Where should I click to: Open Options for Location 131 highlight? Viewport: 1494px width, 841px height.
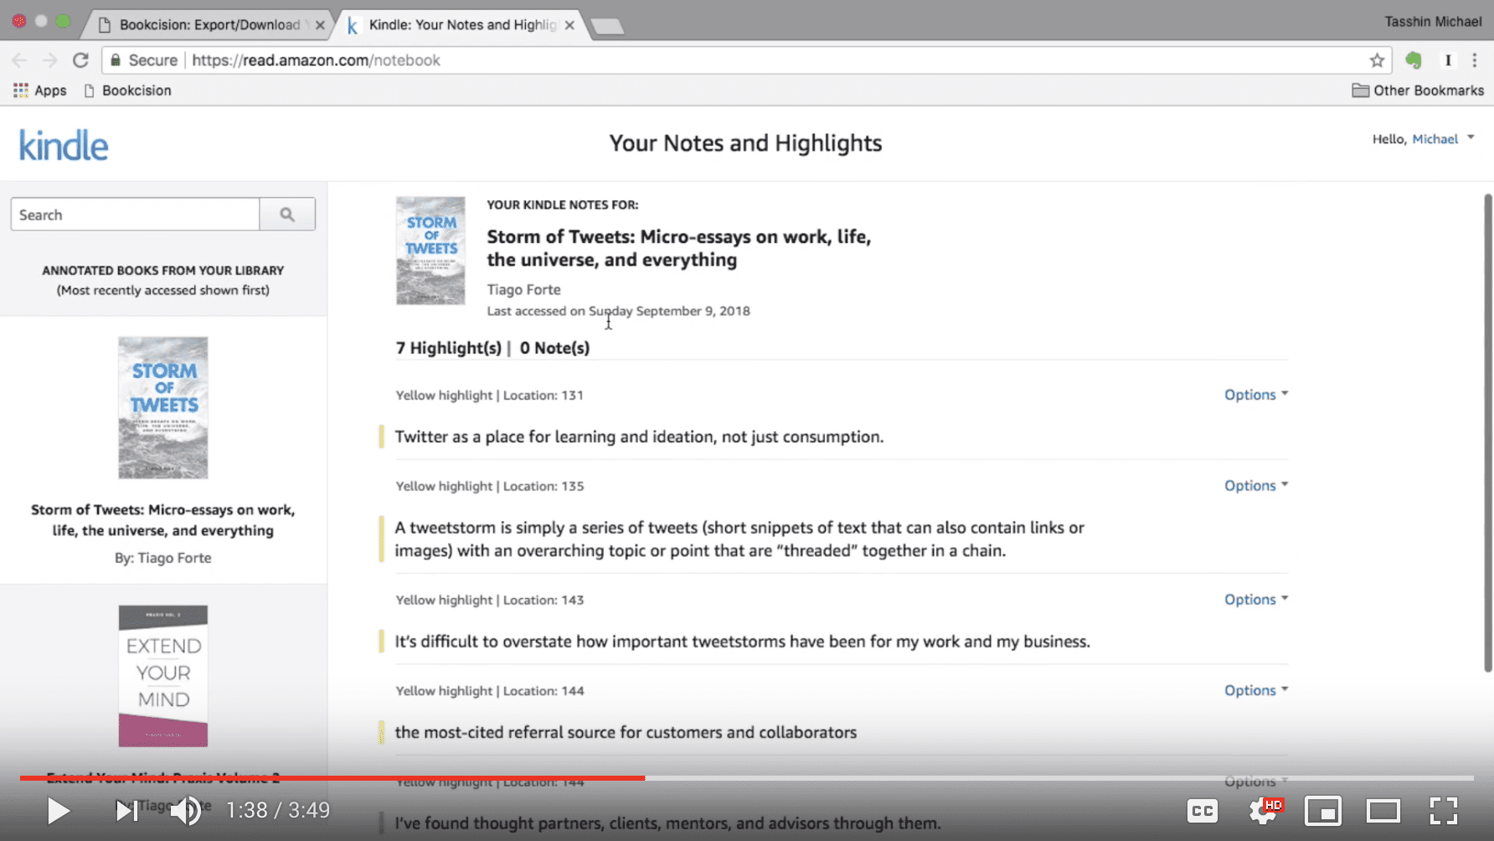click(1255, 395)
